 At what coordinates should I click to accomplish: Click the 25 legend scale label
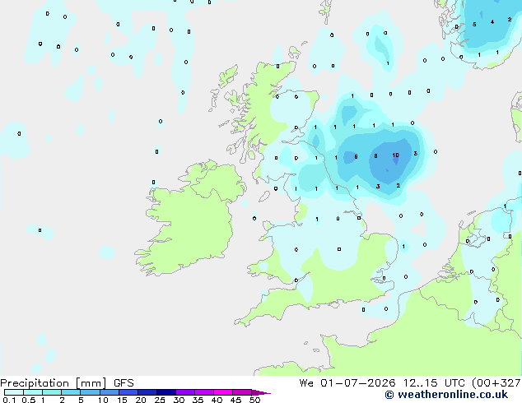pyautogui.click(x=160, y=400)
